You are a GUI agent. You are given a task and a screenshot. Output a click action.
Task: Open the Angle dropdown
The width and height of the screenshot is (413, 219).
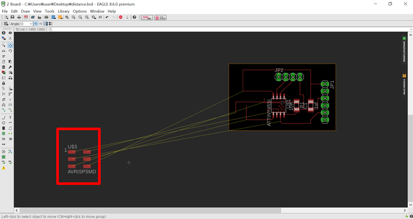[x=27, y=24]
